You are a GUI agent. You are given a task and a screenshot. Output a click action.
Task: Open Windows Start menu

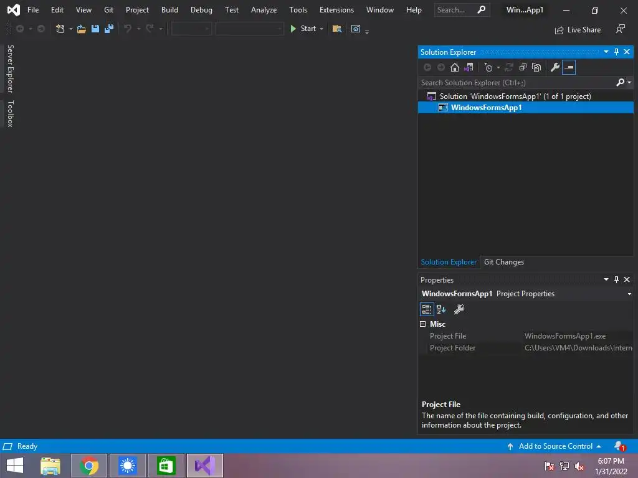coord(15,466)
